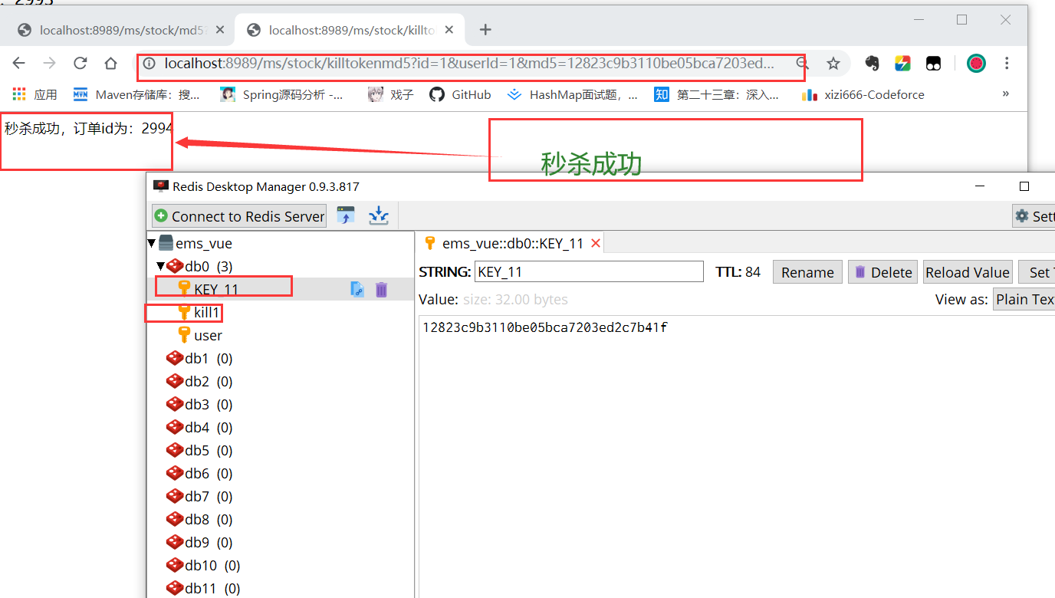The image size is (1055, 598).
Task: Open the black Tampermonkey-style extension icon
Action: pos(933,64)
